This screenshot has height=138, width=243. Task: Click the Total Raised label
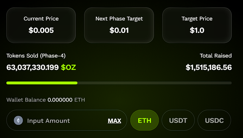pos(216,55)
